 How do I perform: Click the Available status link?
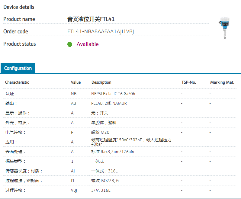(x=88, y=44)
